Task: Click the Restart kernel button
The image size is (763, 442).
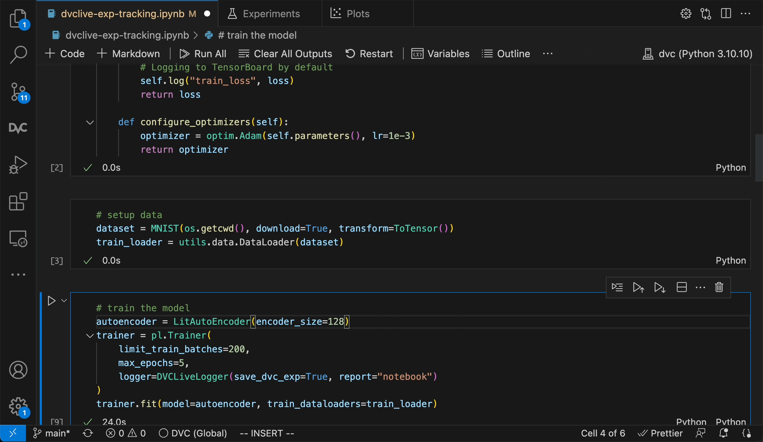Action: coord(369,54)
